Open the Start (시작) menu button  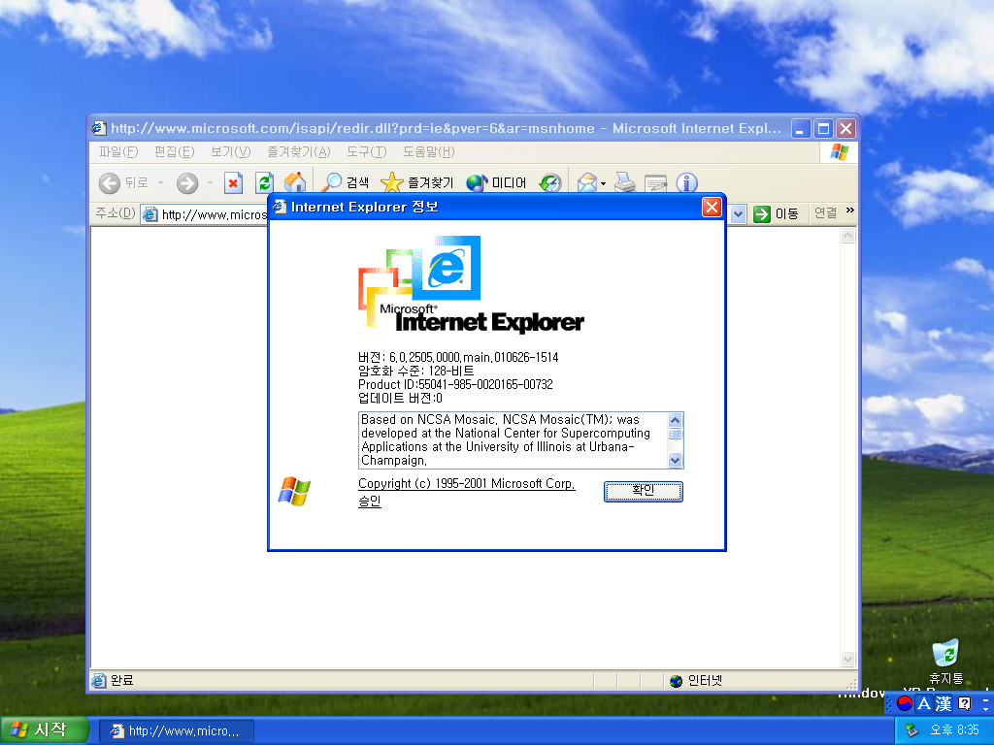[x=43, y=730]
